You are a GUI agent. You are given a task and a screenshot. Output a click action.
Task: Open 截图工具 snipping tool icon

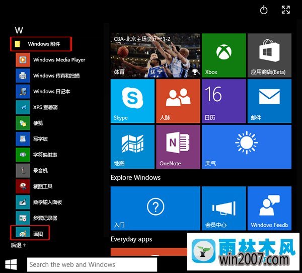click(23, 186)
